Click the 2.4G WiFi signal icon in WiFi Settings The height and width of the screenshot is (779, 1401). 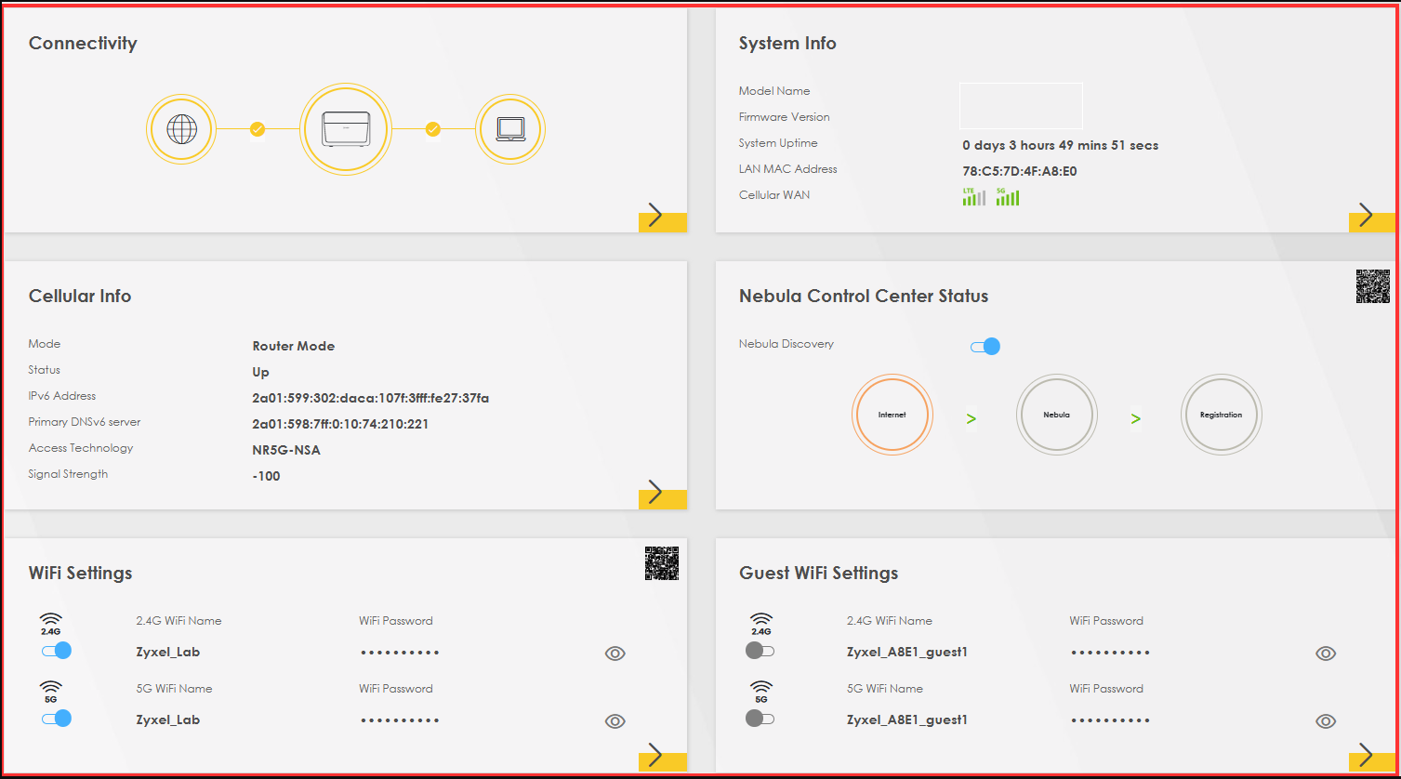[51, 624]
